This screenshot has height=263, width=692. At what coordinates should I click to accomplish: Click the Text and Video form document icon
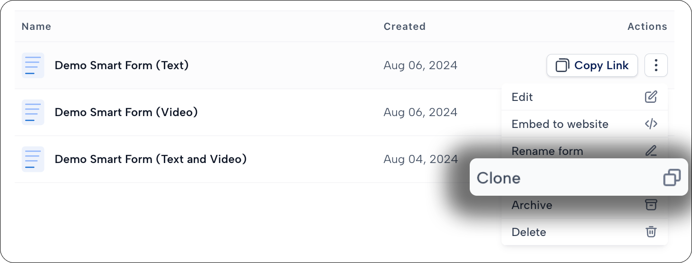point(33,159)
